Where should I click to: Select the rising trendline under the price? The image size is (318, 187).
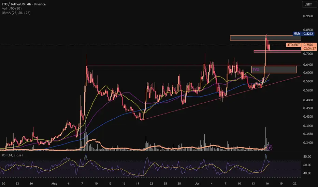(222, 98)
